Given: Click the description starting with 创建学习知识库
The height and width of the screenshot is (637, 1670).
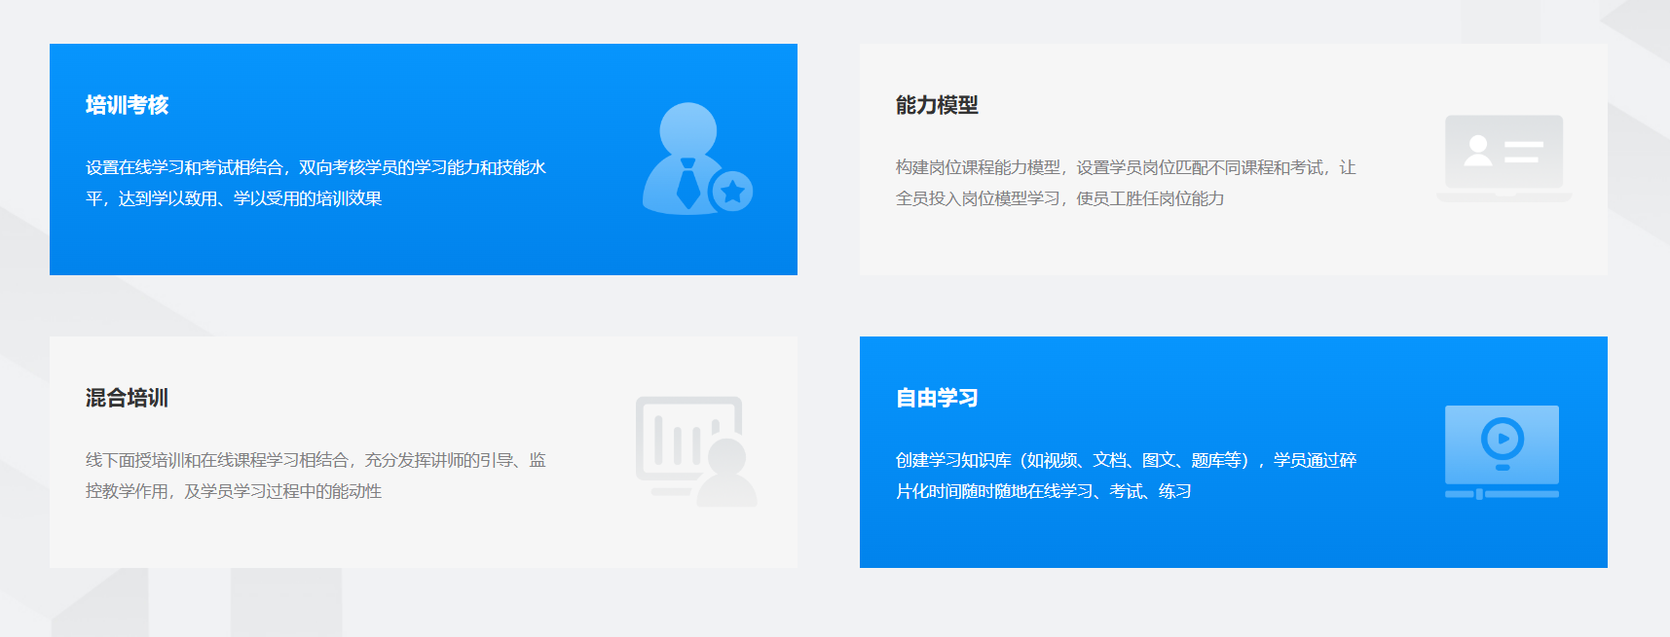Looking at the screenshot, I should [1126, 476].
